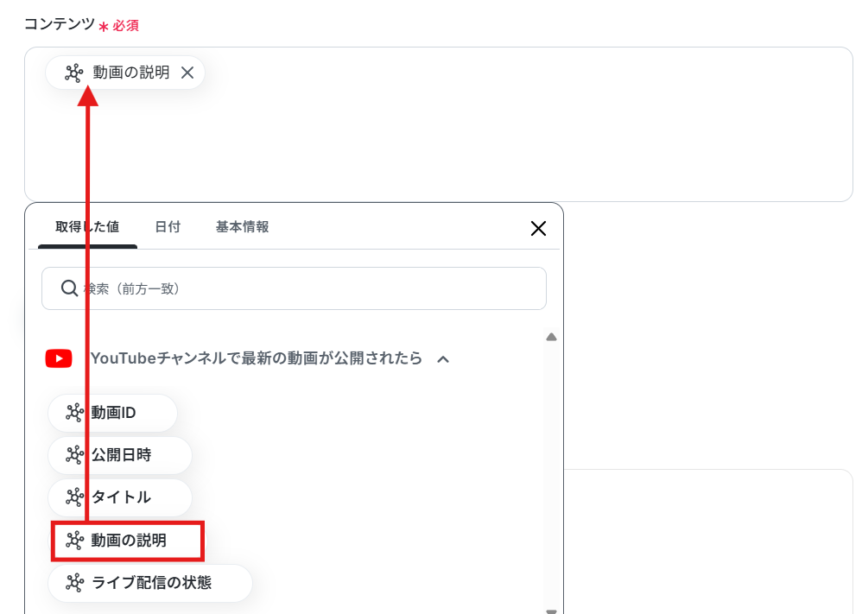
Task: Click the red YouTube icon
Action: coord(59,358)
